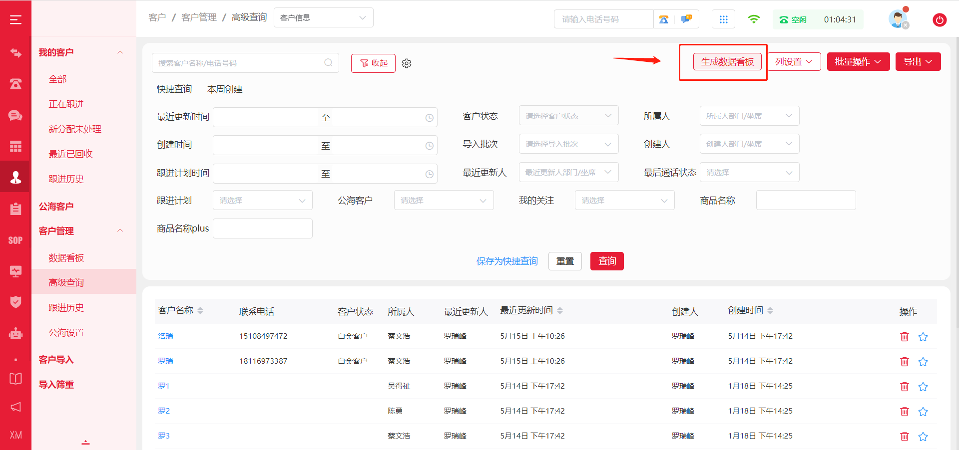Click the 生成数据看板 button

[x=727, y=62]
